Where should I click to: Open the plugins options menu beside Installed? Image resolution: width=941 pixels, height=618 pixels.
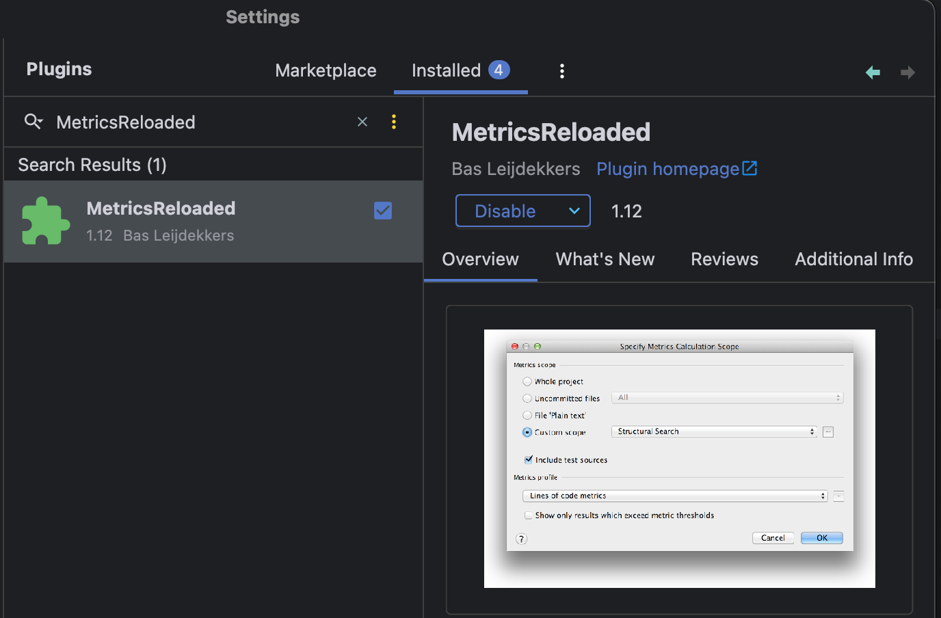pyautogui.click(x=562, y=71)
